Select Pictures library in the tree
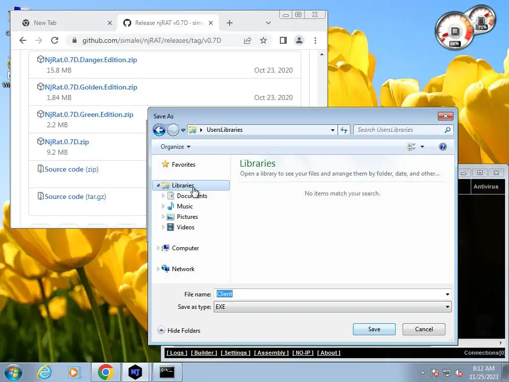509x382 pixels. pyautogui.click(x=187, y=217)
